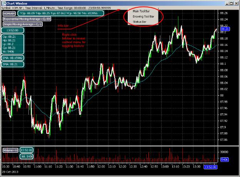Click the OHLC values info box

tap(13, 44)
